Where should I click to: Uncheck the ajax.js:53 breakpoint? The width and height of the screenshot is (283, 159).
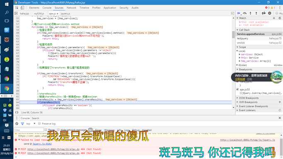click(x=237, y=89)
